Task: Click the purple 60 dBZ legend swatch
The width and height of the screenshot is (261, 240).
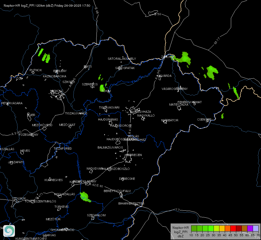Action: [250, 229]
